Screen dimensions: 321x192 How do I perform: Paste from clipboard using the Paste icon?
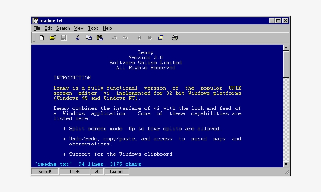pyautogui.click(x=99, y=38)
